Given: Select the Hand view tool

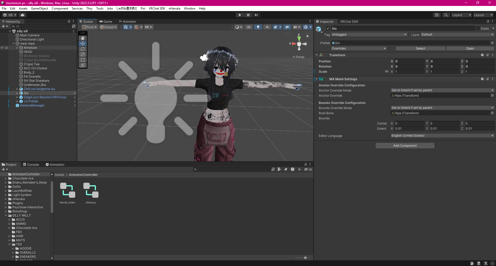Looking at the screenshot, I should point(83,38).
